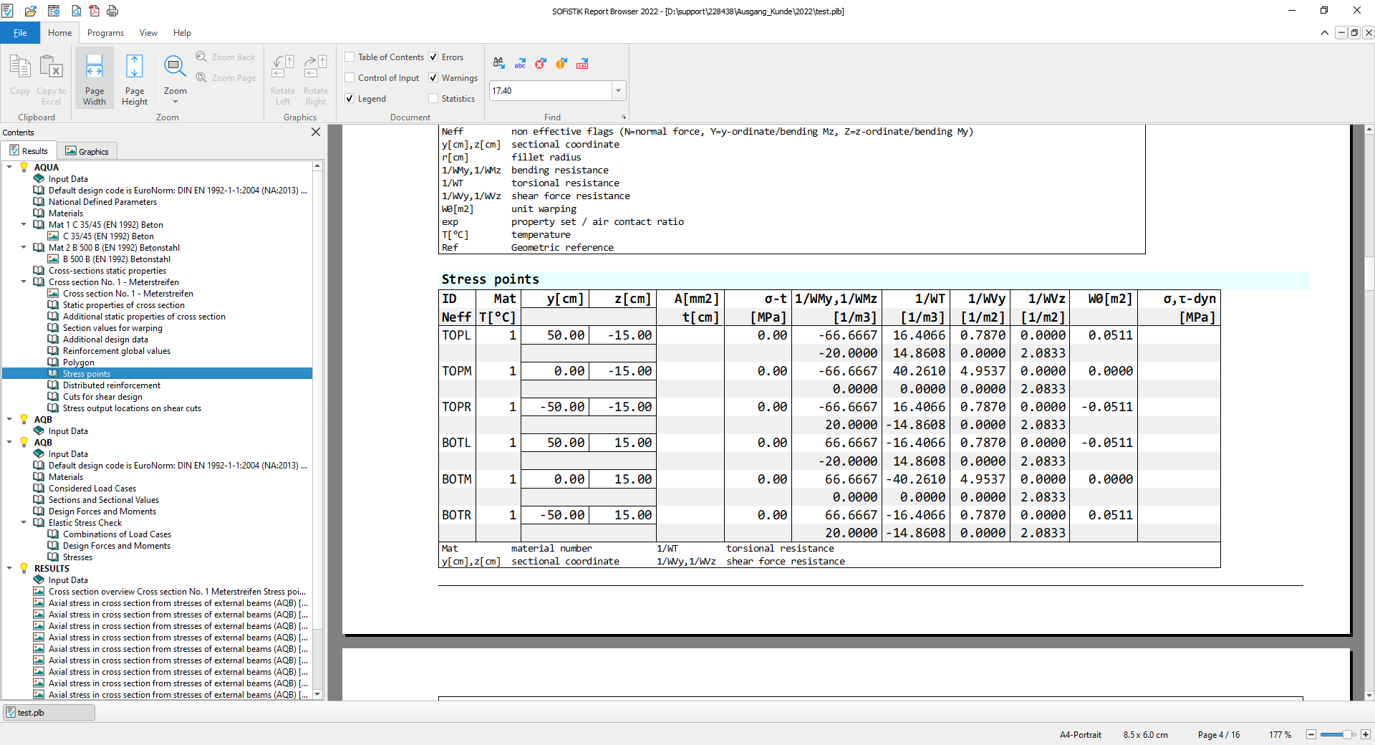Click the find binoculars icon
The image size is (1375, 745).
[499, 64]
